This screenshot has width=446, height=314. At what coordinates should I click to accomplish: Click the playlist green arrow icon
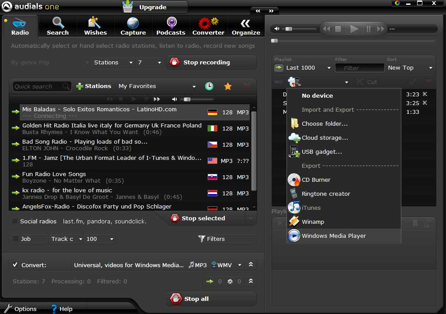279,68
